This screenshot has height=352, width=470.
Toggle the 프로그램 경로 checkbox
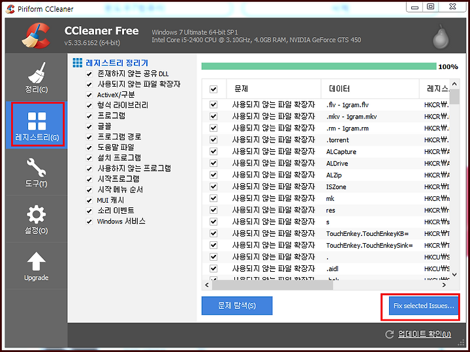click(89, 138)
